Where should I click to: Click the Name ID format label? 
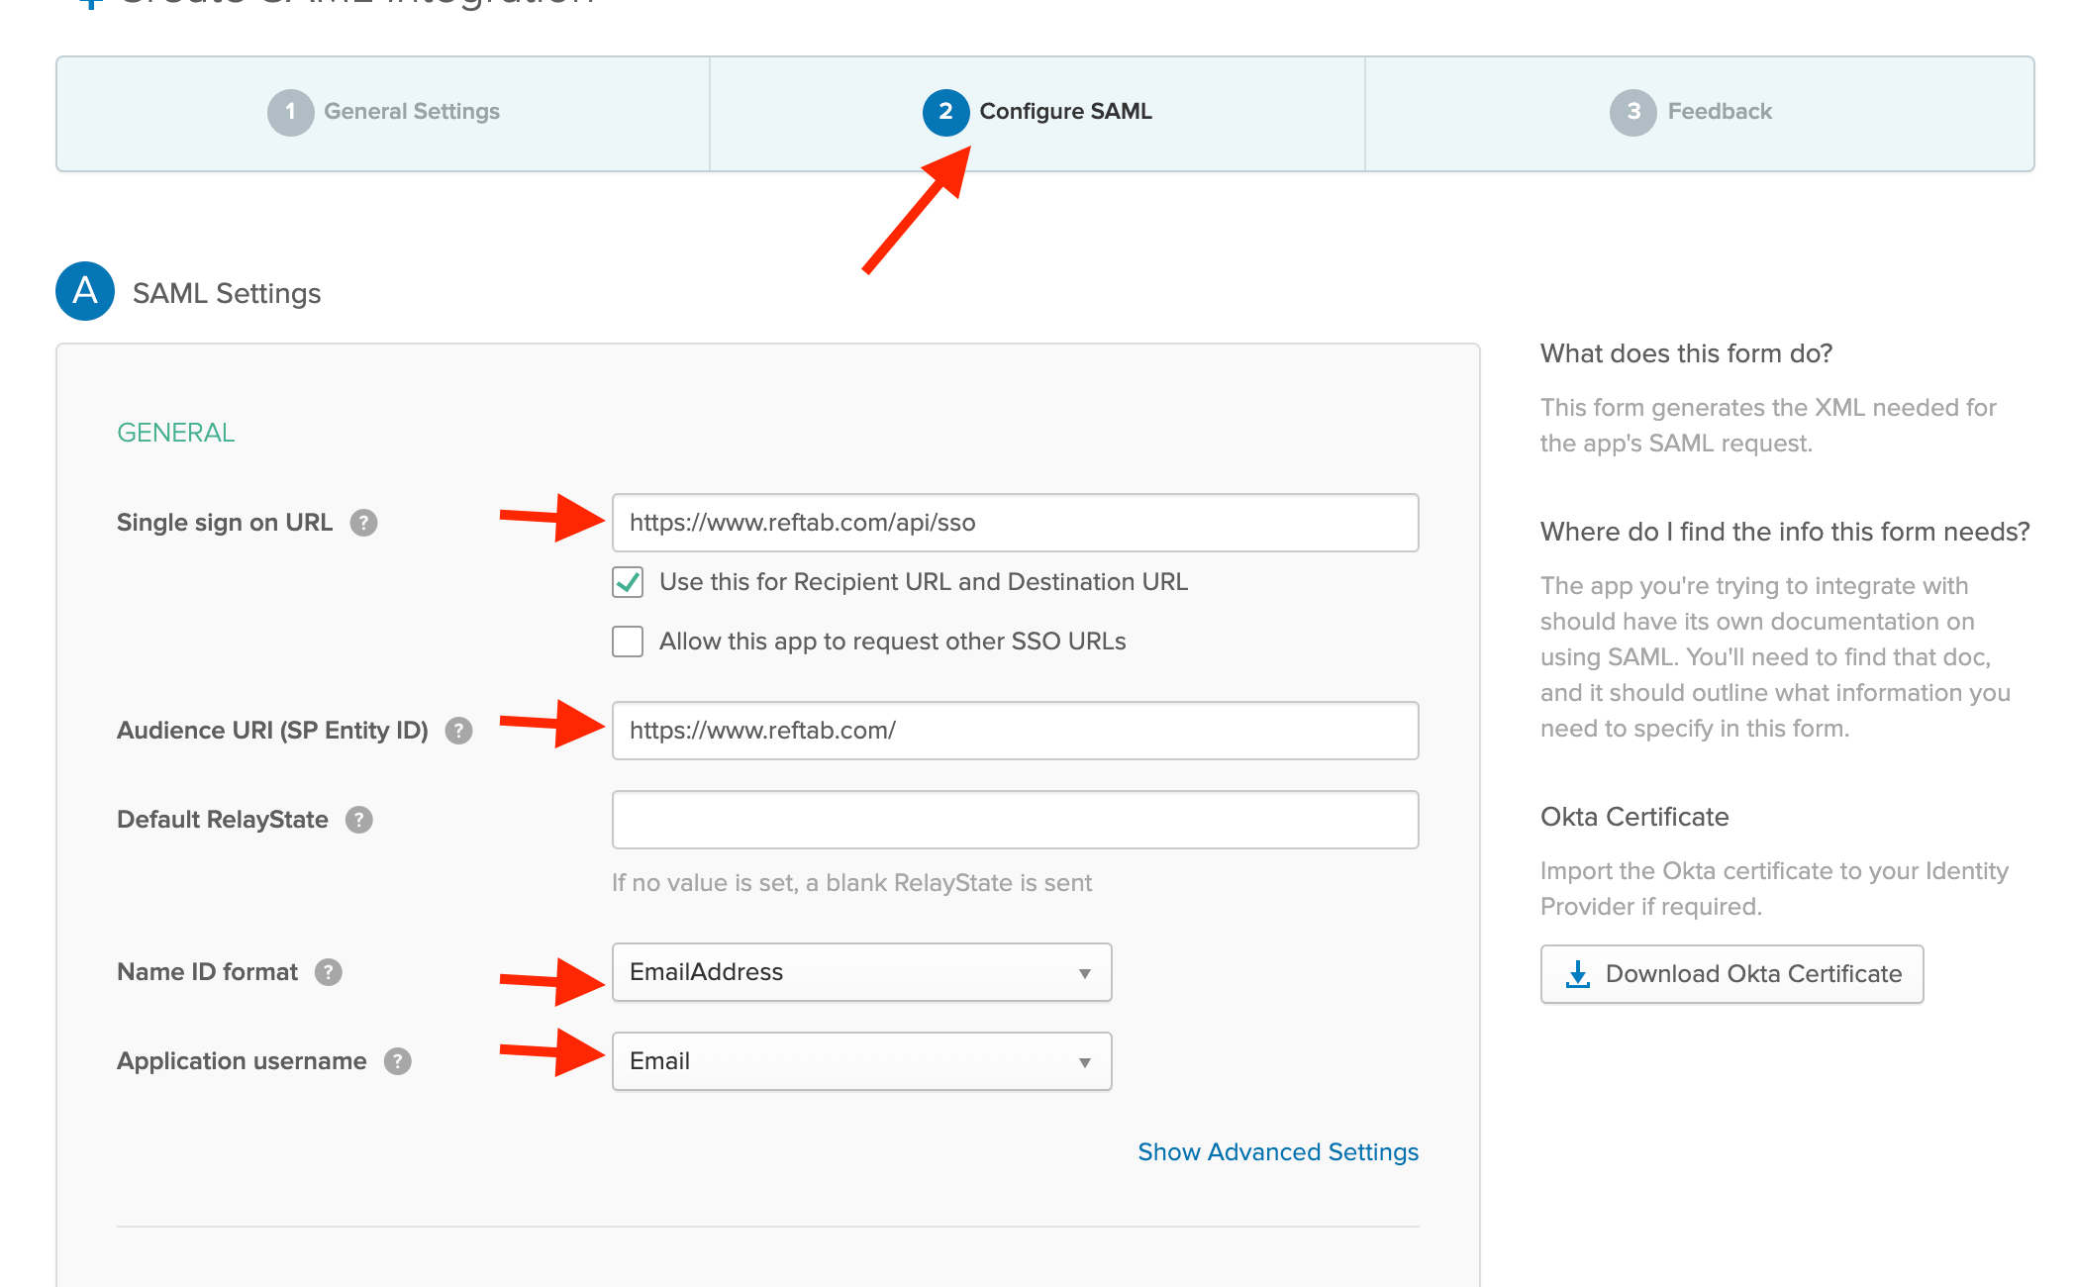coord(207,972)
